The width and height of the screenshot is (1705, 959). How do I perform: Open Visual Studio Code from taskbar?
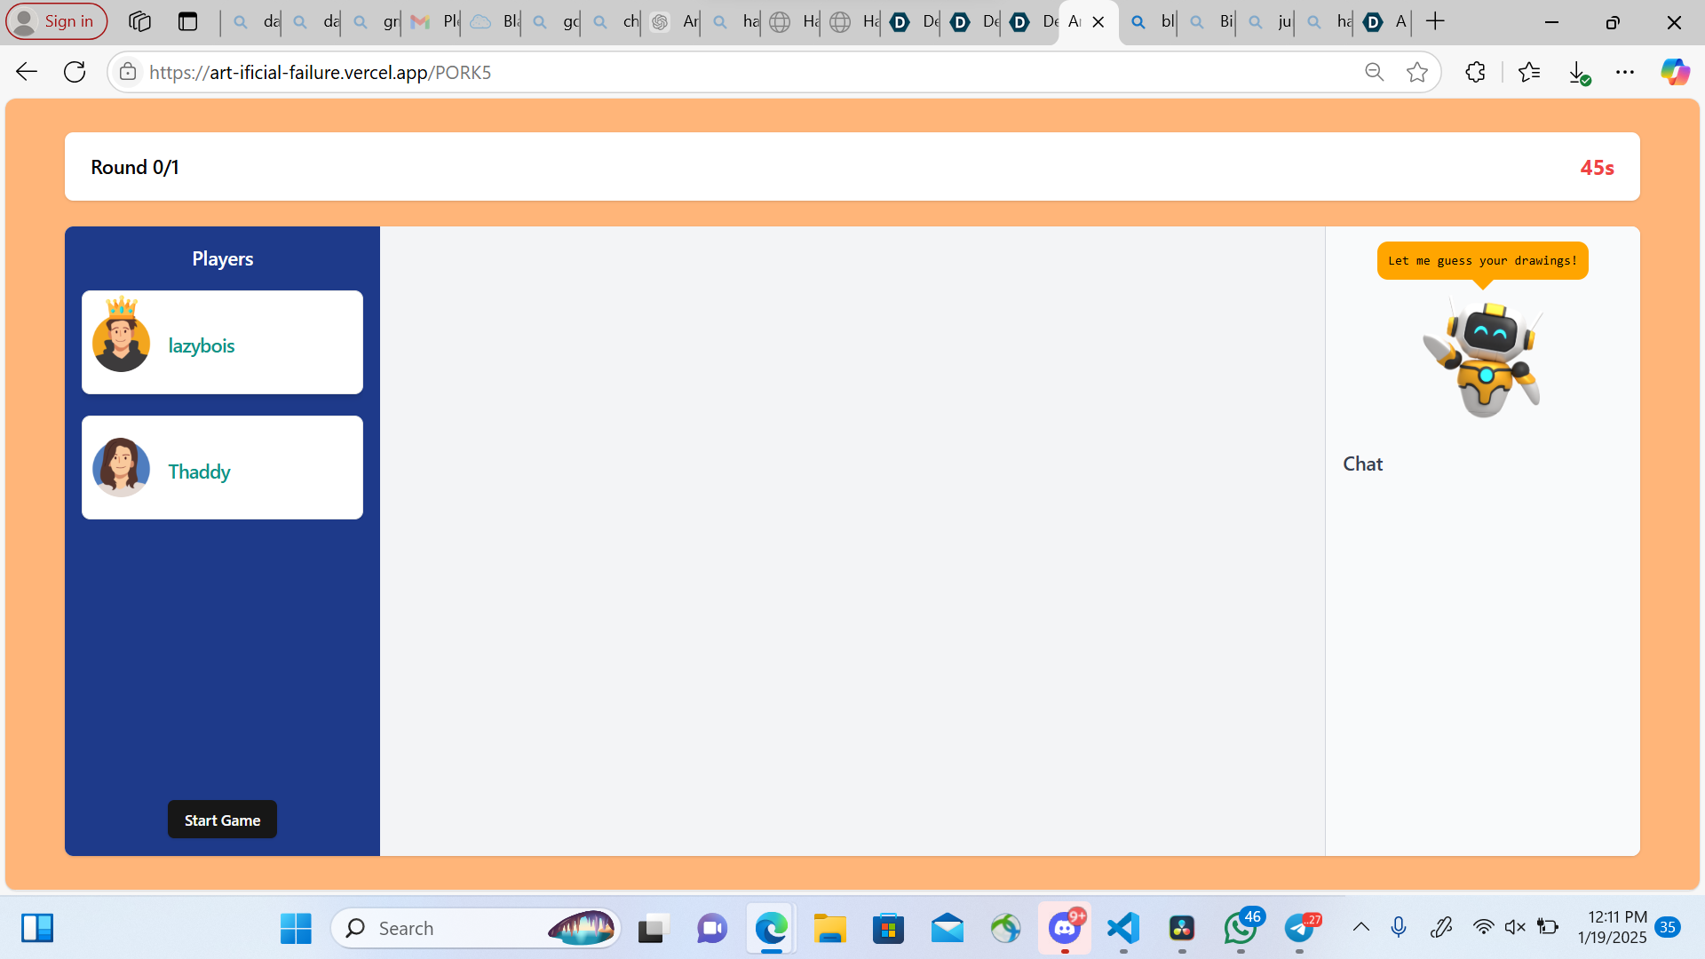[x=1123, y=929]
